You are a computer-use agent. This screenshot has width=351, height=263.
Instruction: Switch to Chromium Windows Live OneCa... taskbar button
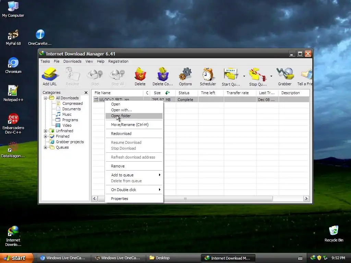click(x=63, y=258)
